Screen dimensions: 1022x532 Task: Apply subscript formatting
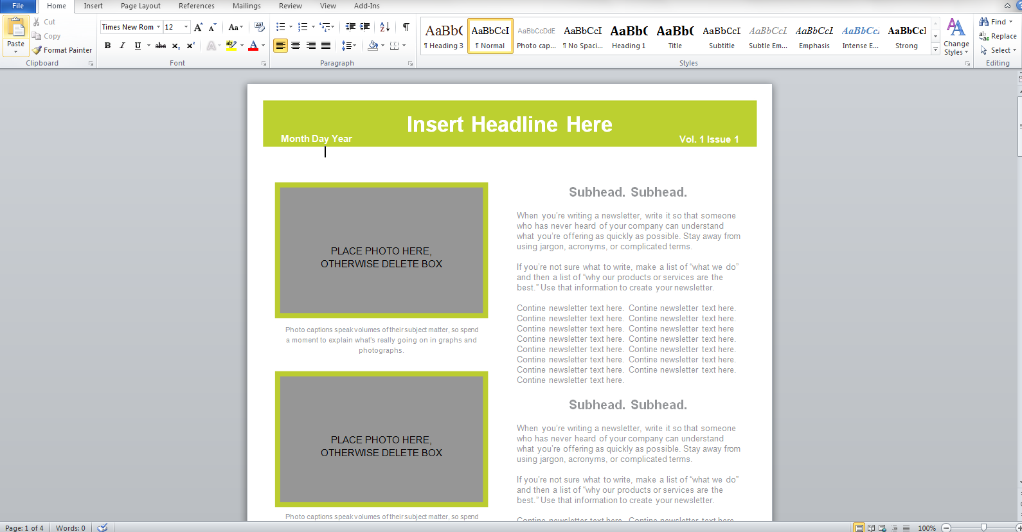pos(175,46)
